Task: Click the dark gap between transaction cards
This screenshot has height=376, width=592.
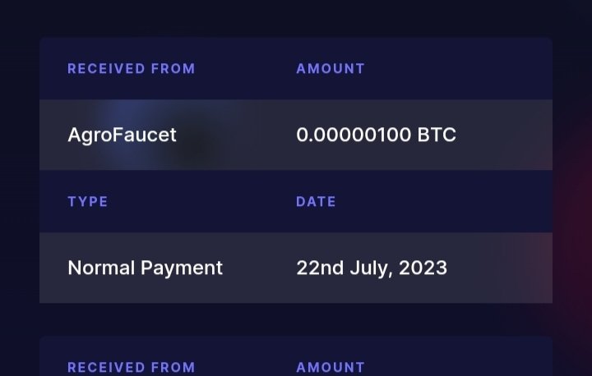Action: (x=296, y=319)
